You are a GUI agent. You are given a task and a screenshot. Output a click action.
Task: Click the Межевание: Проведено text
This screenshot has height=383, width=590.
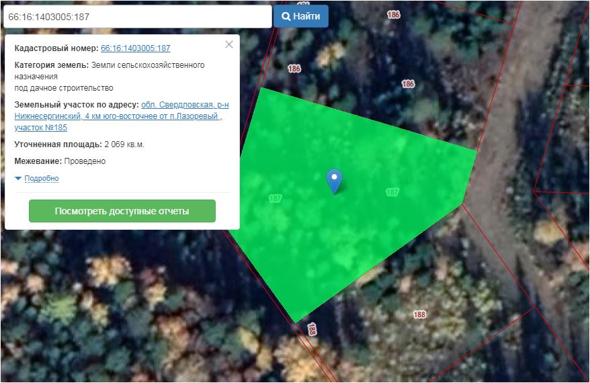[60, 161]
